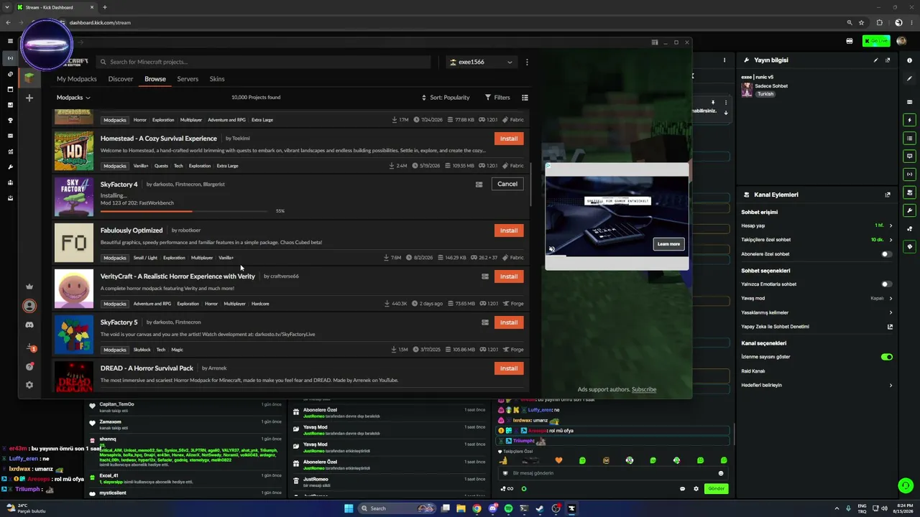The height and width of the screenshot is (517, 920).
Task: Switch to My Modpacks tab
Action: click(x=77, y=79)
